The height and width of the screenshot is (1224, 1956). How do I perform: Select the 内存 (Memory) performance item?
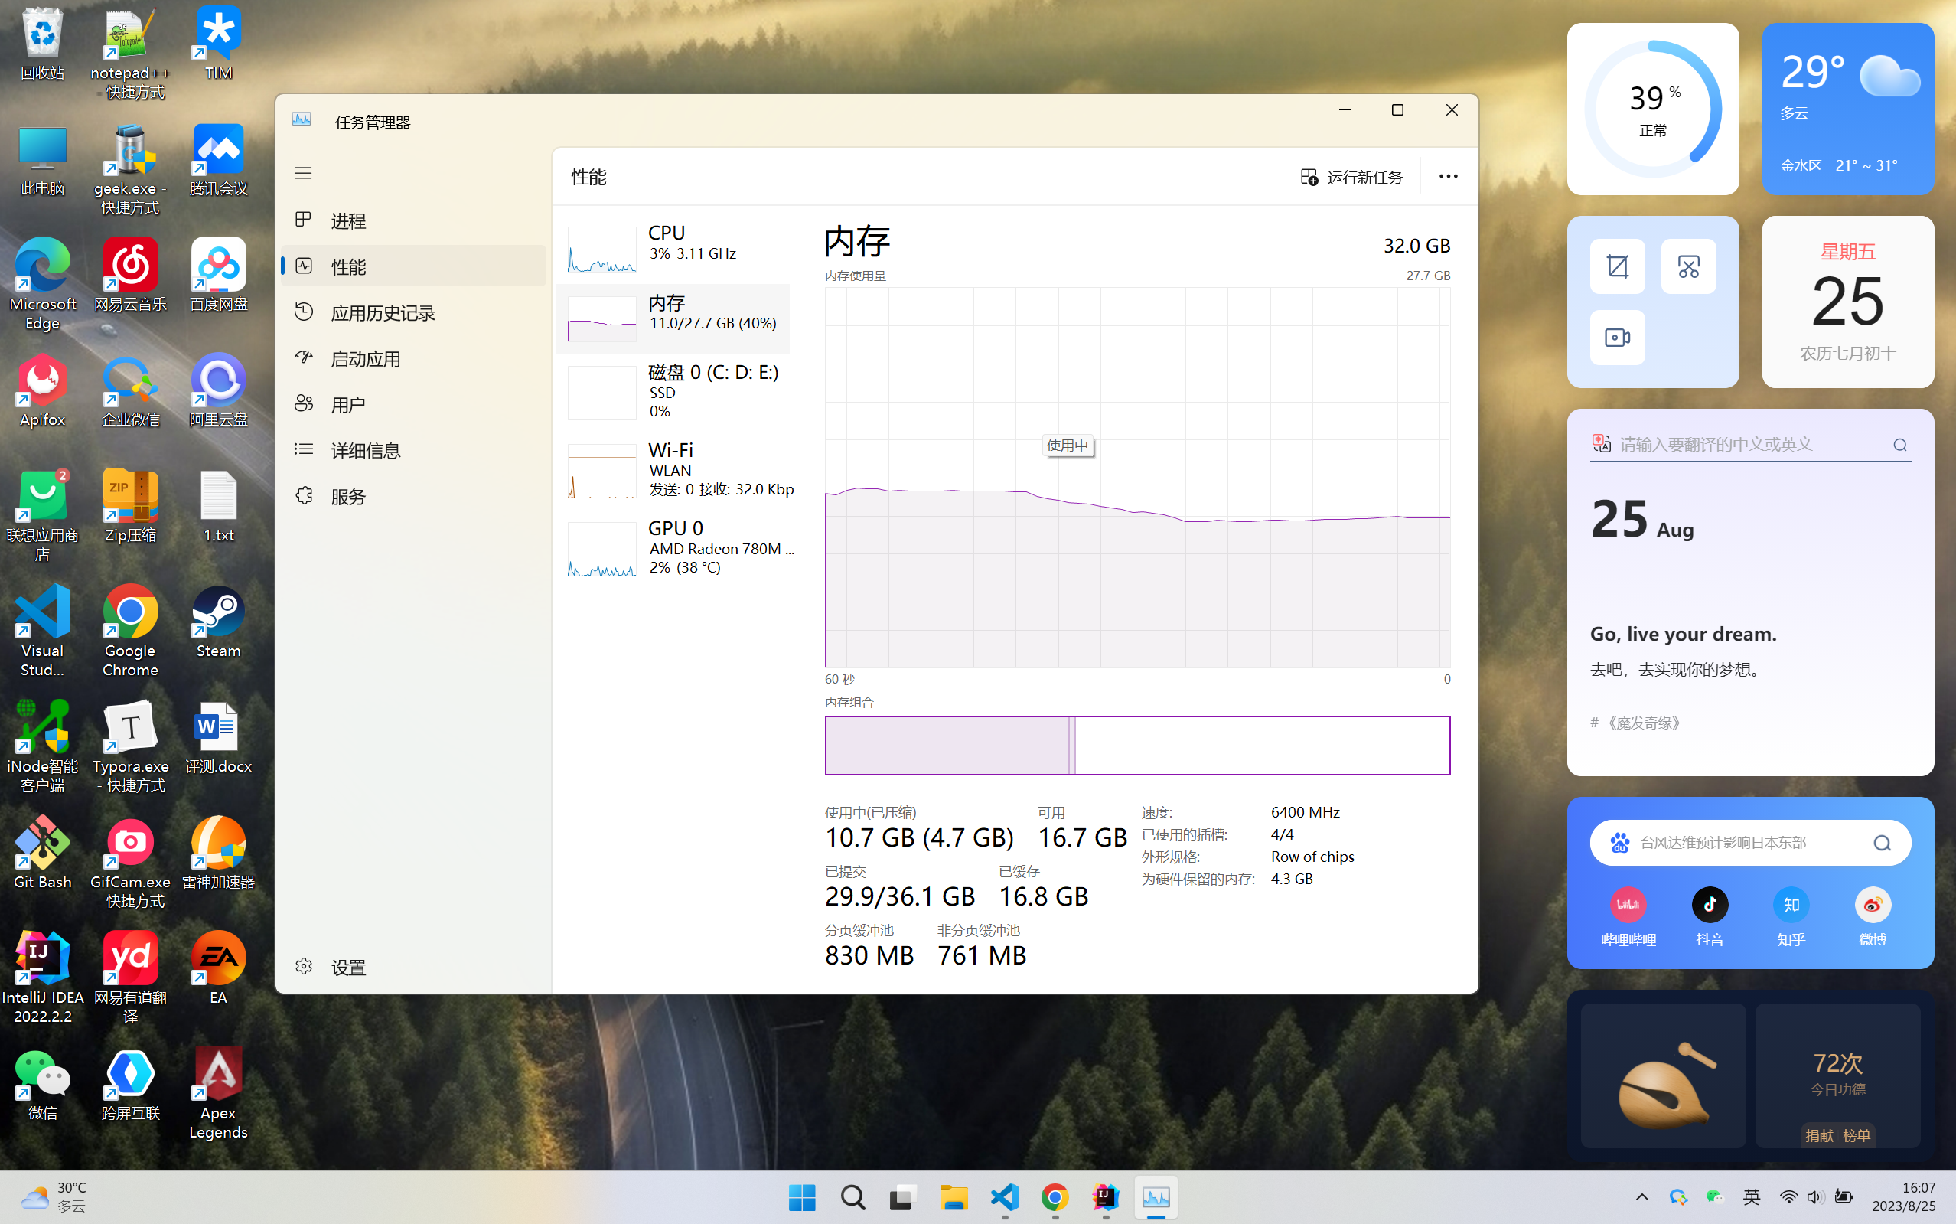pos(673,319)
